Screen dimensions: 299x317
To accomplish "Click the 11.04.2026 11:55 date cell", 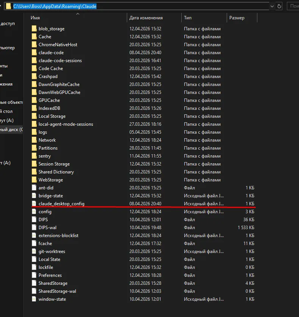I will point(145,156).
